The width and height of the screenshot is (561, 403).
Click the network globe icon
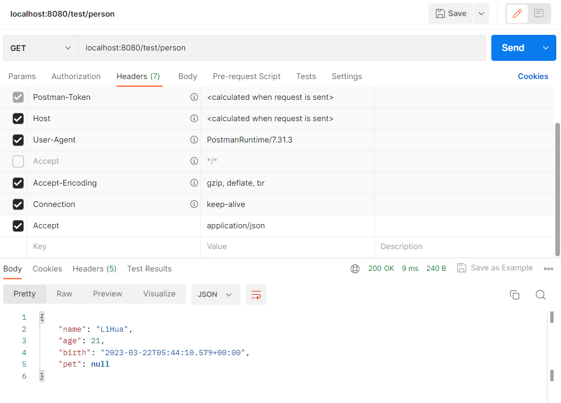pyautogui.click(x=355, y=268)
